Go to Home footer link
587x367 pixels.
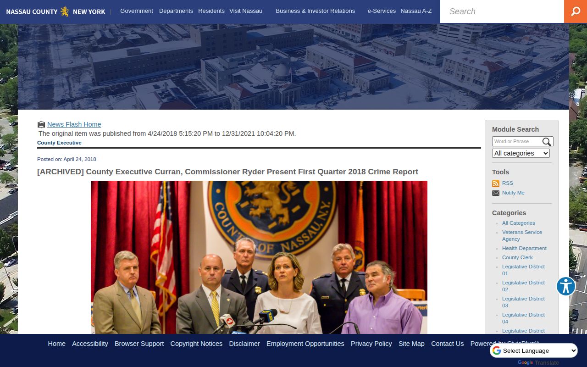click(57, 344)
